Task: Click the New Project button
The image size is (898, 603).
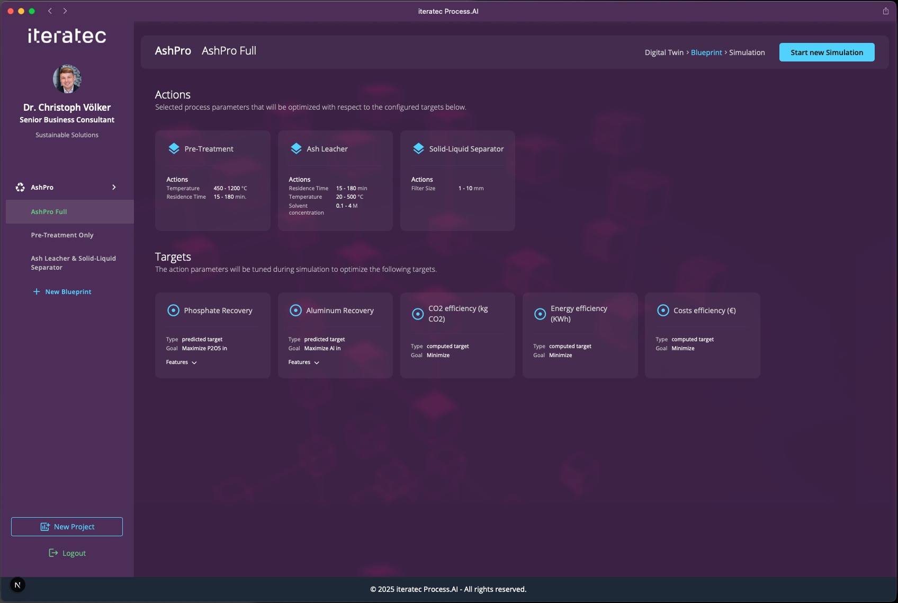Action: pos(67,527)
